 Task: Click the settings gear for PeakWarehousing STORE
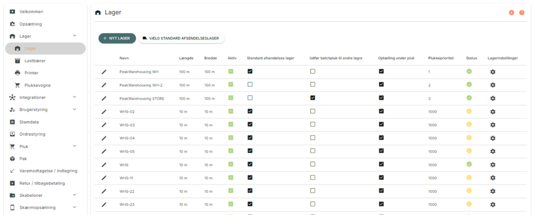point(492,98)
